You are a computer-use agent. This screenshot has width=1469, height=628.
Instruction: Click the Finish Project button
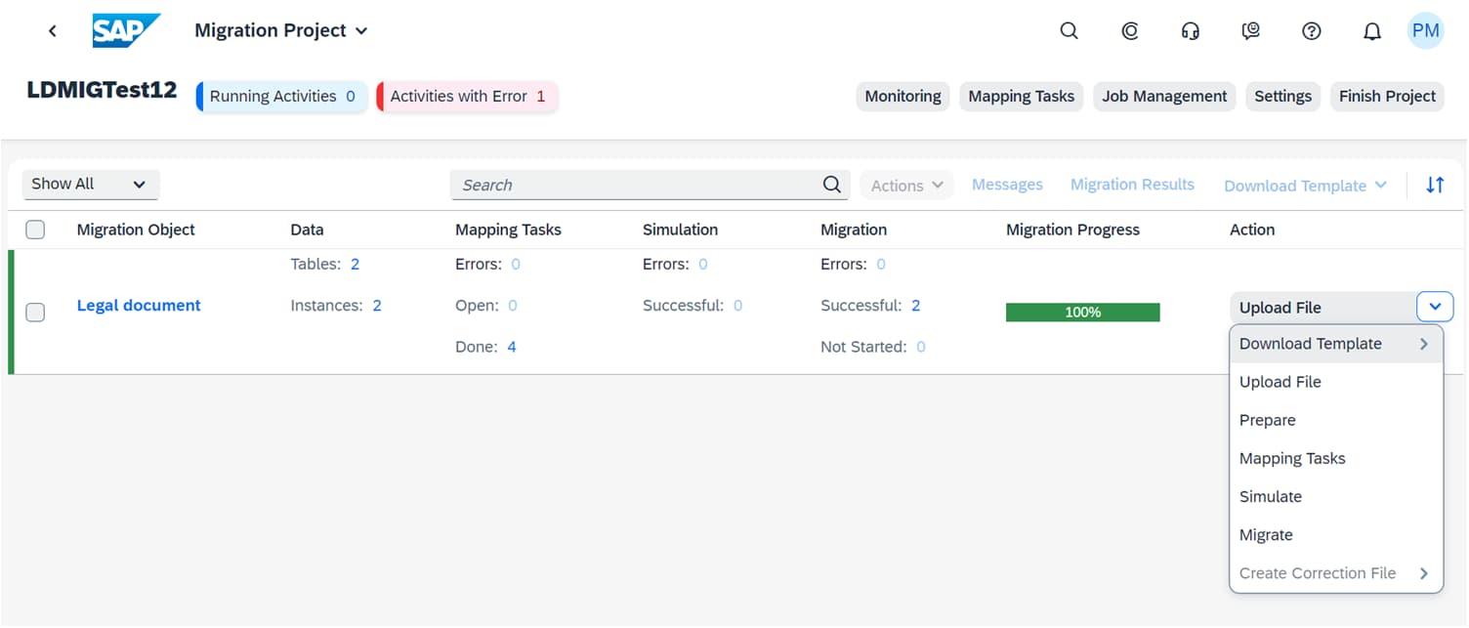coord(1386,96)
